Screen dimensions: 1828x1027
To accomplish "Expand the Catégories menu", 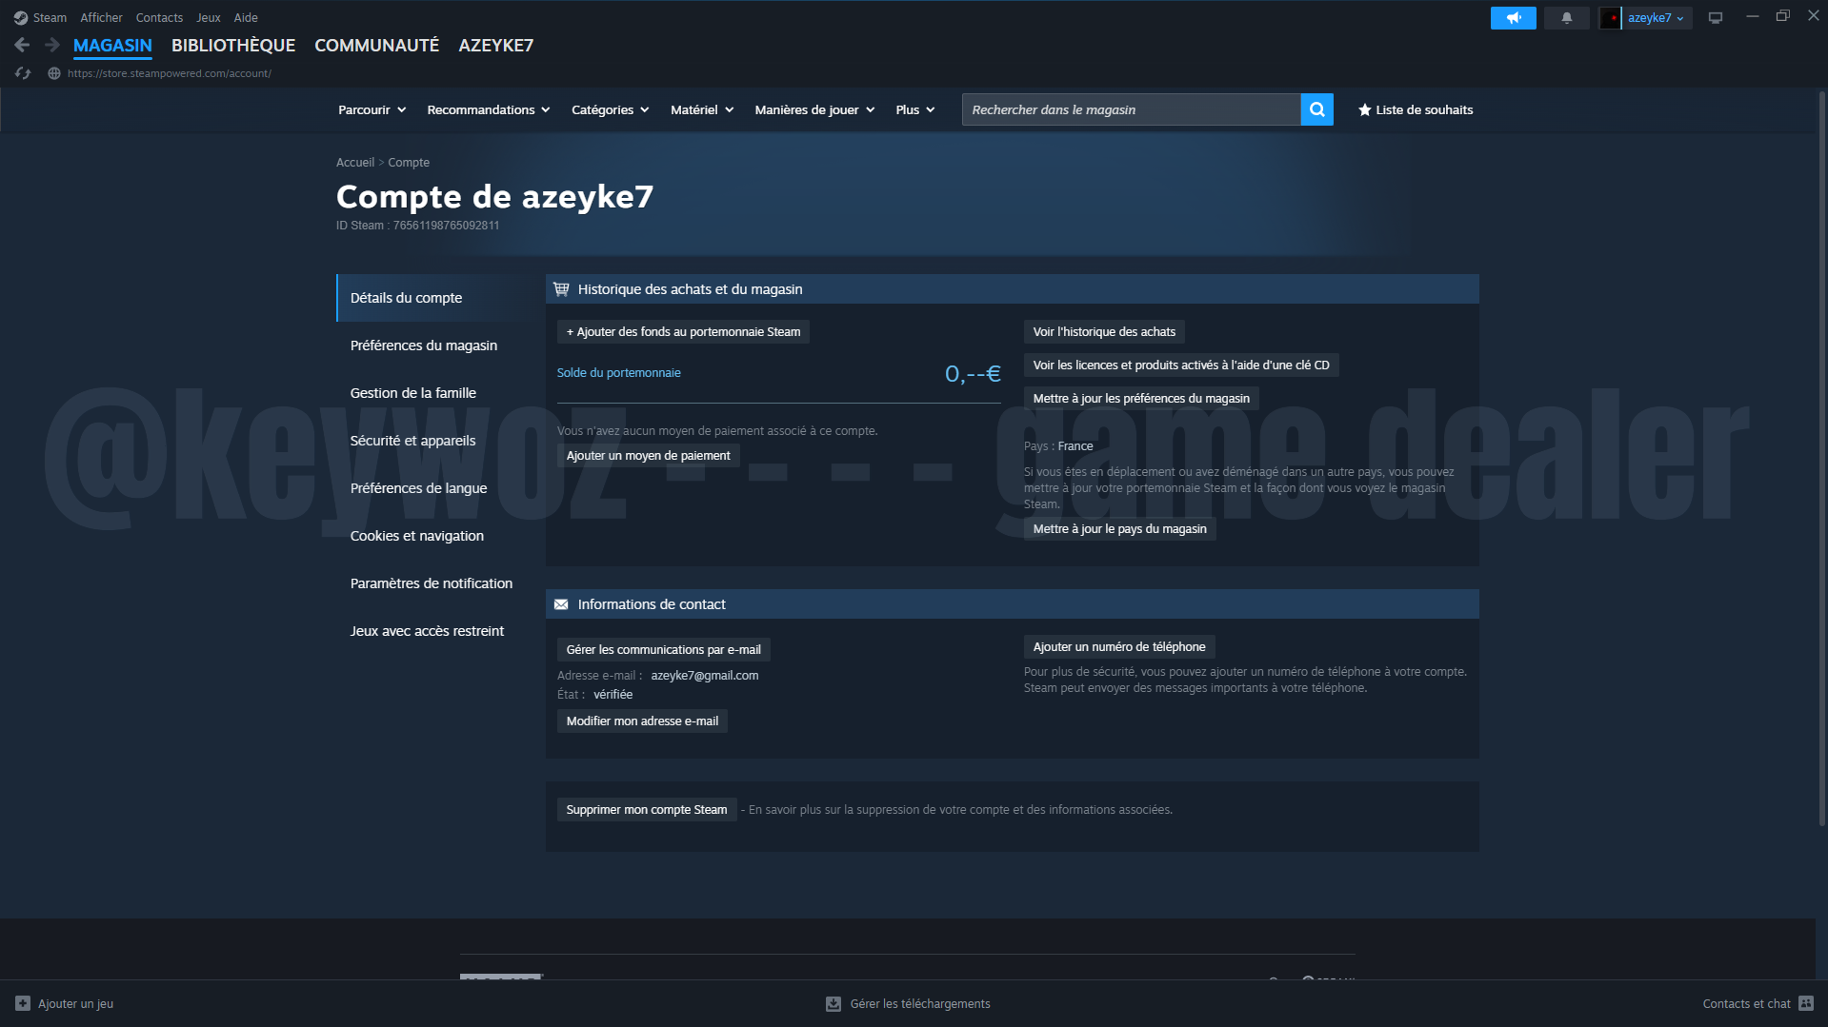I will pyautogui.click(x=610, y=110).
